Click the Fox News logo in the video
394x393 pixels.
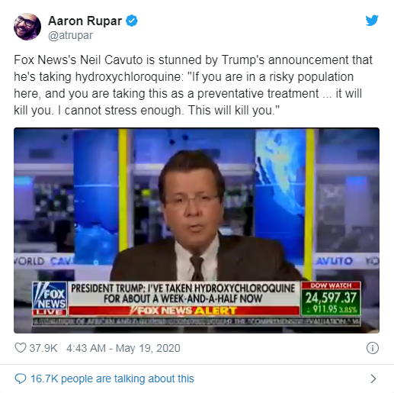(x=50, y=298)
